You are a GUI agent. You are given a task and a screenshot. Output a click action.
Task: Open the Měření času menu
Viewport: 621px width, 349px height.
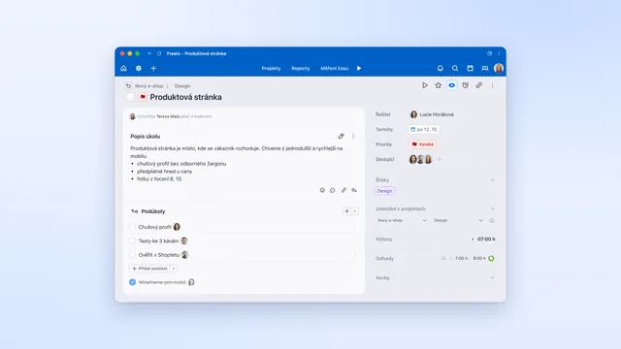pyautogui.click(x=334, y=69)
